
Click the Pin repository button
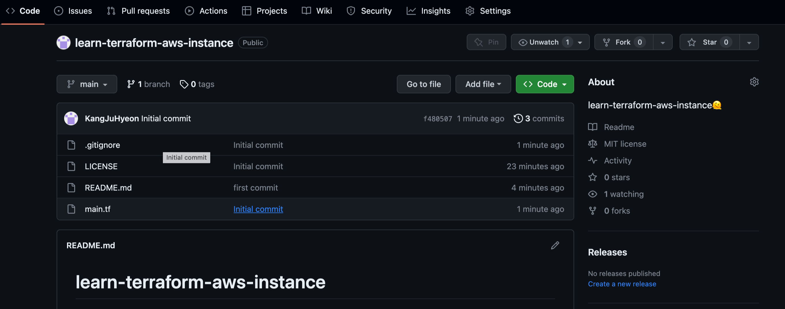pyautogui.click(x=486, y=42)
